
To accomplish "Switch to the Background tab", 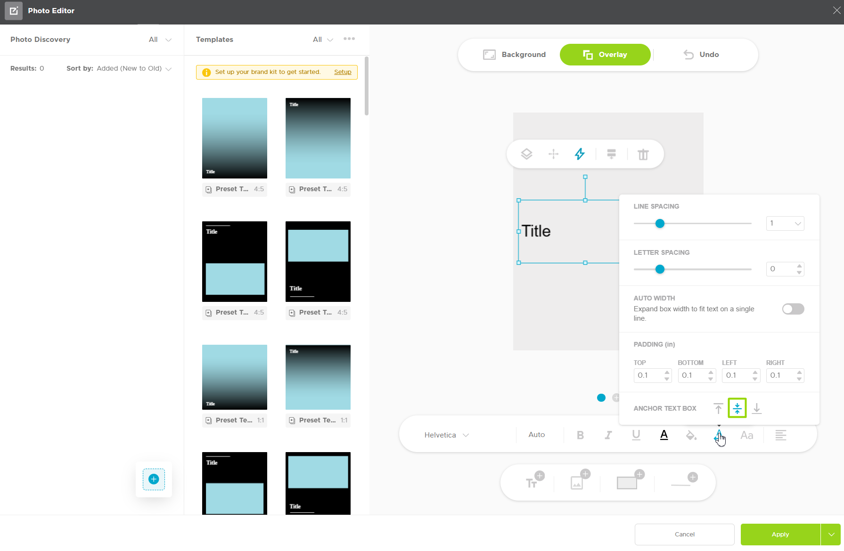I will click(x=514, y=55).
